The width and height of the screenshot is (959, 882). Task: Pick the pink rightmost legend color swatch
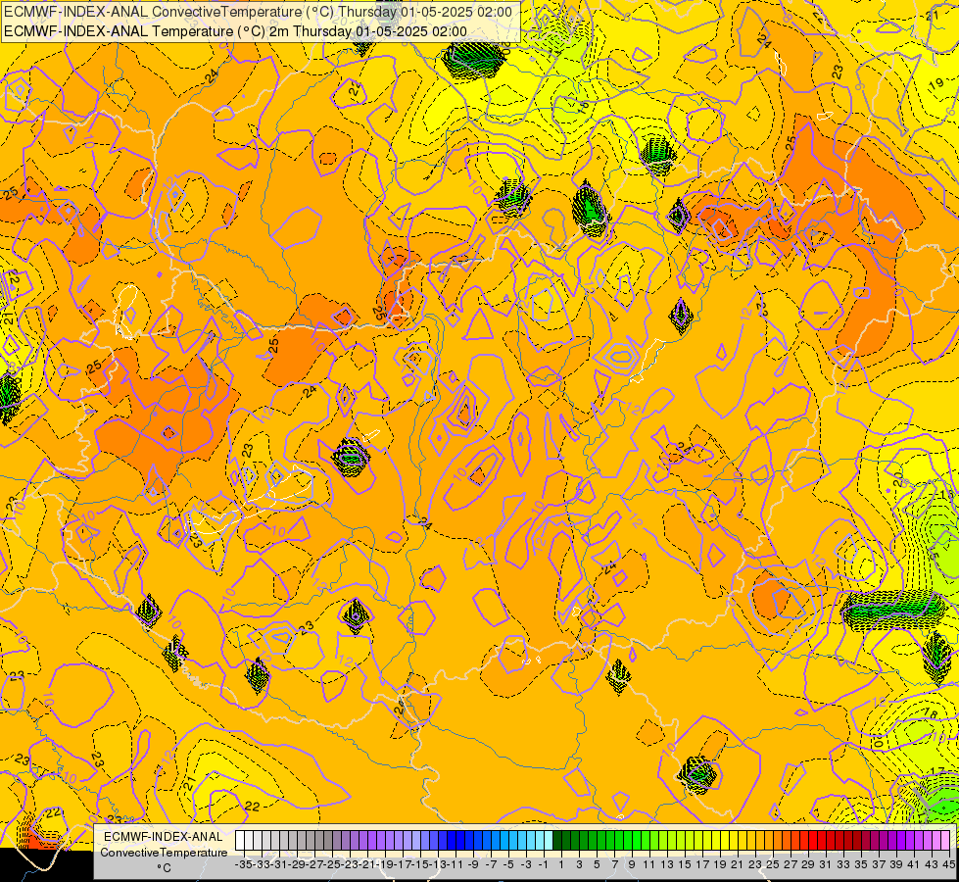(945, 841)
